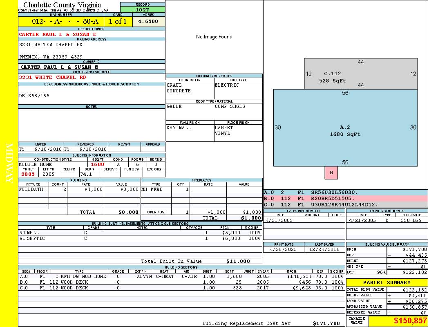Click the green record number 1027
This screenshot has width=429, height=327.
tap(143, 10)
